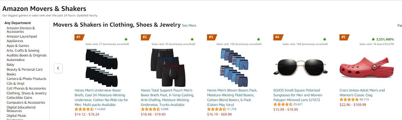Click the carousel previous arrow button
The image size is (402, 120).
point(58,68)
